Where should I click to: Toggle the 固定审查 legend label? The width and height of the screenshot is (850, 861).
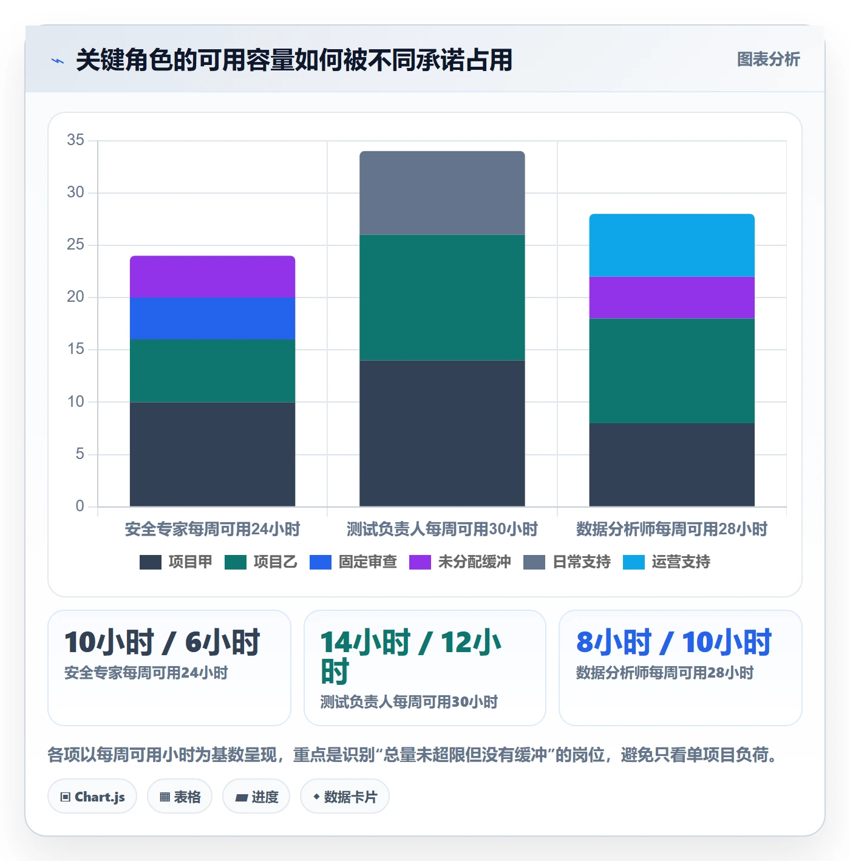point(367,562)
